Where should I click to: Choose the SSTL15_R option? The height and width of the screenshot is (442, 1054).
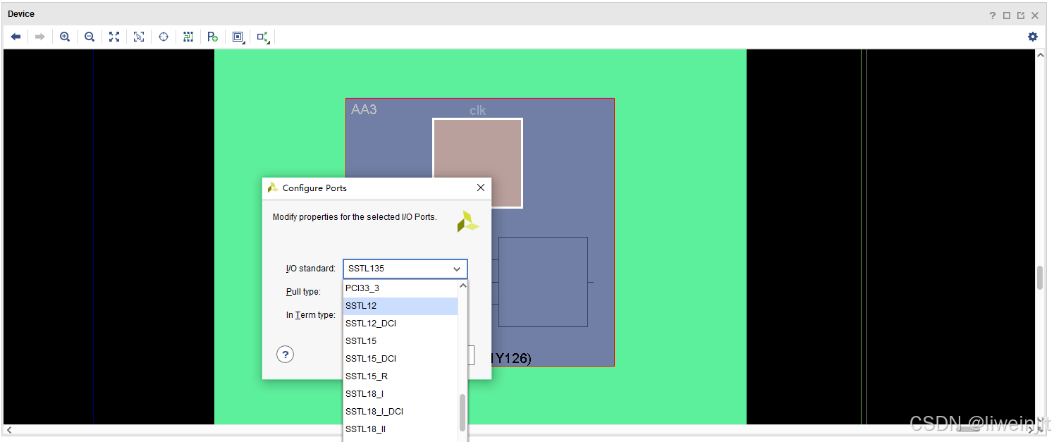pyautogui.click(x=400, y=376)
